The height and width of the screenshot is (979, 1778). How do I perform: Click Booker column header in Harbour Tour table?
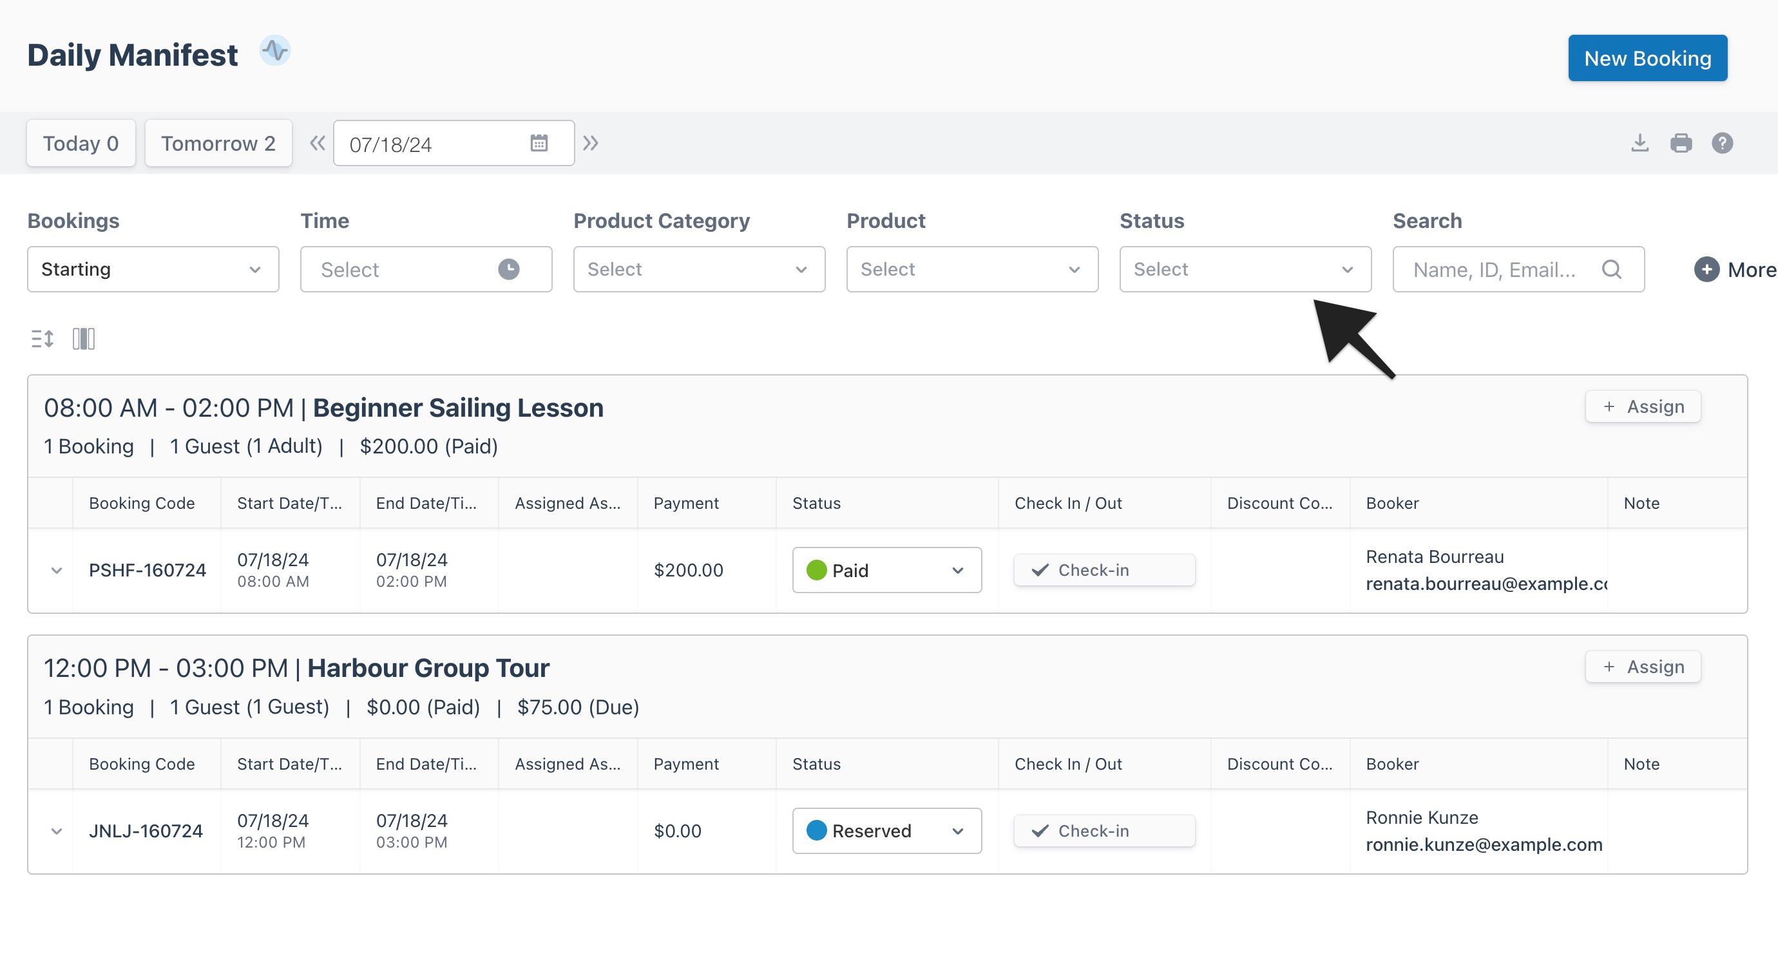click(1392, 764)
